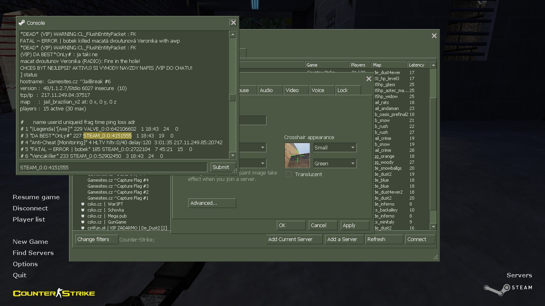
Task: Click the console scrollbar down arrow
Action: [232, 155]
